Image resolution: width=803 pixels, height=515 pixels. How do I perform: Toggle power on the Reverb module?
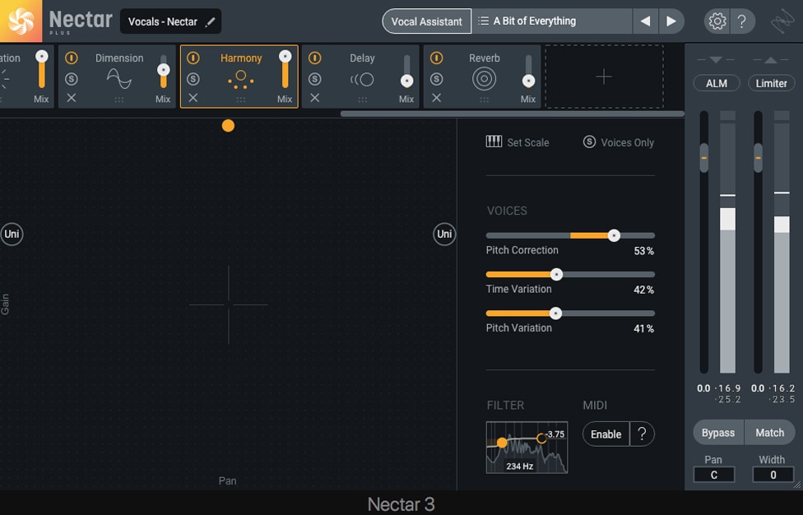[x=436, y=58]
